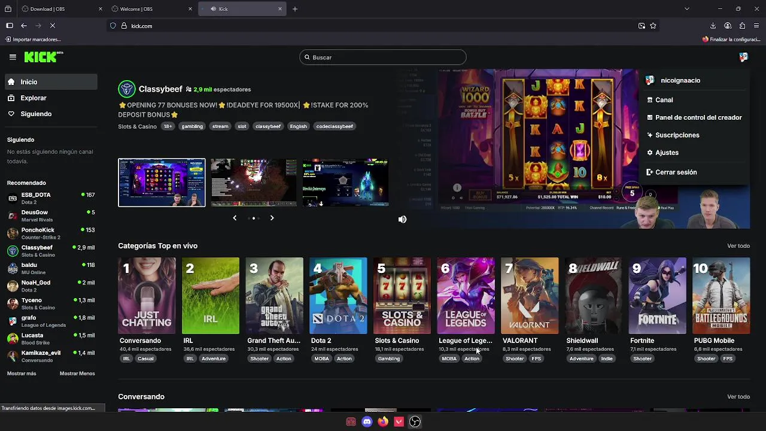Viewport: 766px width, 431px height.
Task: Open the Dota 2 category card
Action: point(338,296)
